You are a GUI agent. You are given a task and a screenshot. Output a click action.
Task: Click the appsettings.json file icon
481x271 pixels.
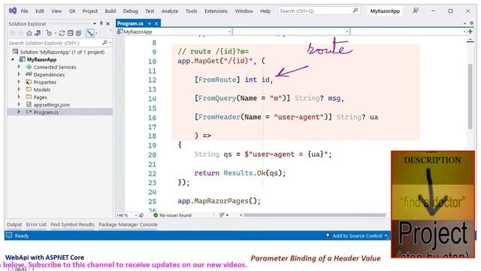point(29,105)
